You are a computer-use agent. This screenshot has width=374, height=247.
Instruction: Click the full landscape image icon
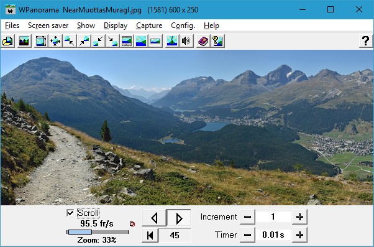pyautogui.click(x=141, y=41)
